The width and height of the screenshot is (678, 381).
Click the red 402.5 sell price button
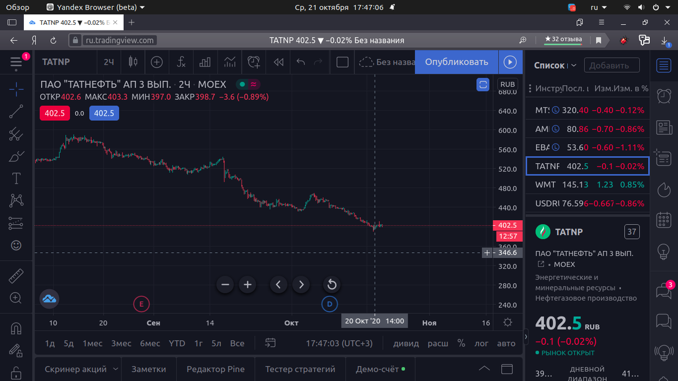pyautogui.click(x=55, y=113)
